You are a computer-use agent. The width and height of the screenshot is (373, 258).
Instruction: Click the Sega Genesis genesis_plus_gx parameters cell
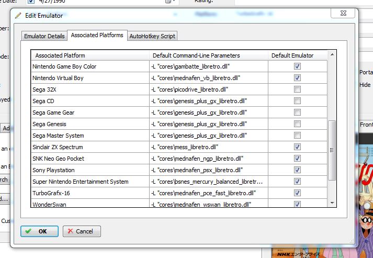209,124
